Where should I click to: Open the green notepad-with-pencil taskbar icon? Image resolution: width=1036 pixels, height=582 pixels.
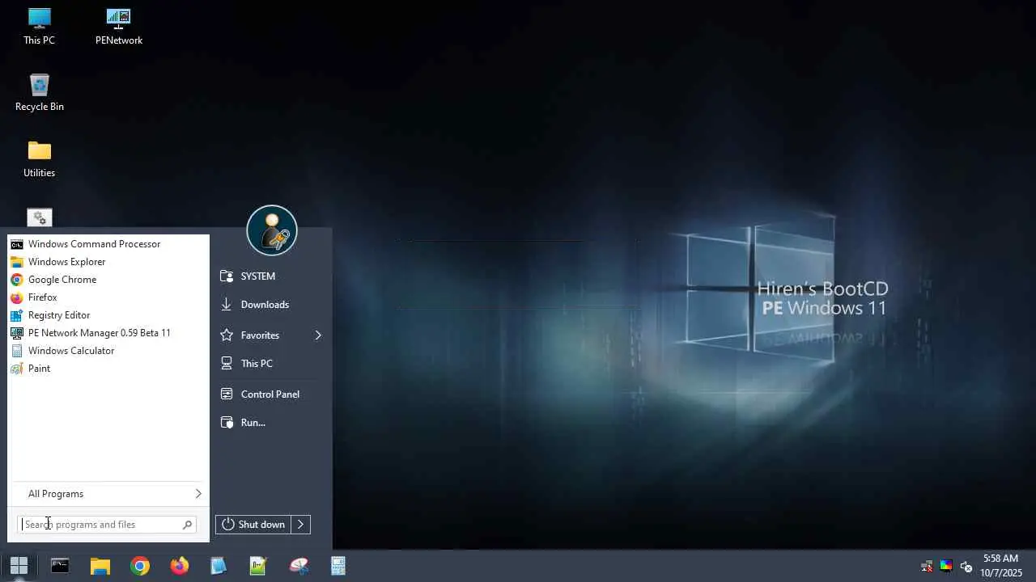258,566
